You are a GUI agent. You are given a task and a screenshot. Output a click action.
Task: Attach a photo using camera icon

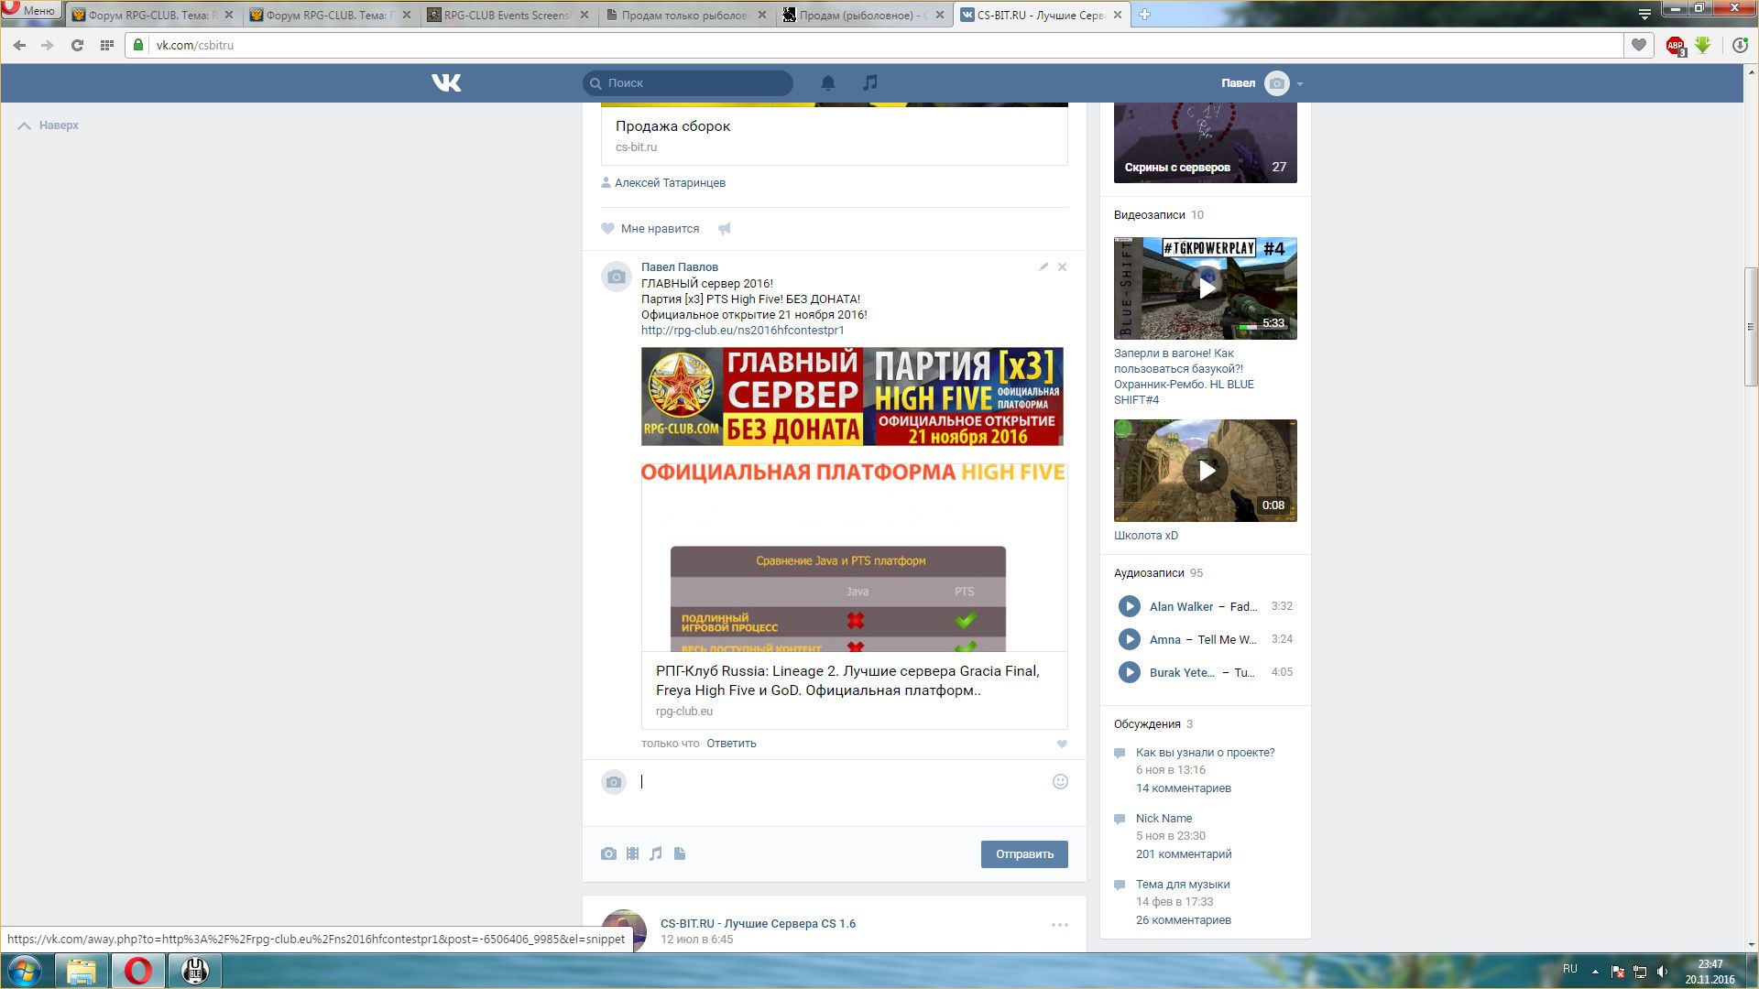[x=608, y=853]
